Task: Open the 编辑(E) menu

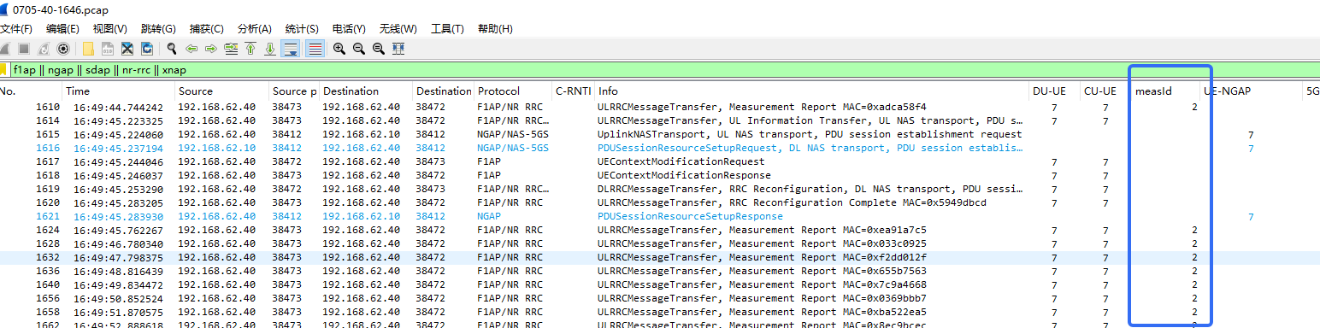Action: coord(62,29)
